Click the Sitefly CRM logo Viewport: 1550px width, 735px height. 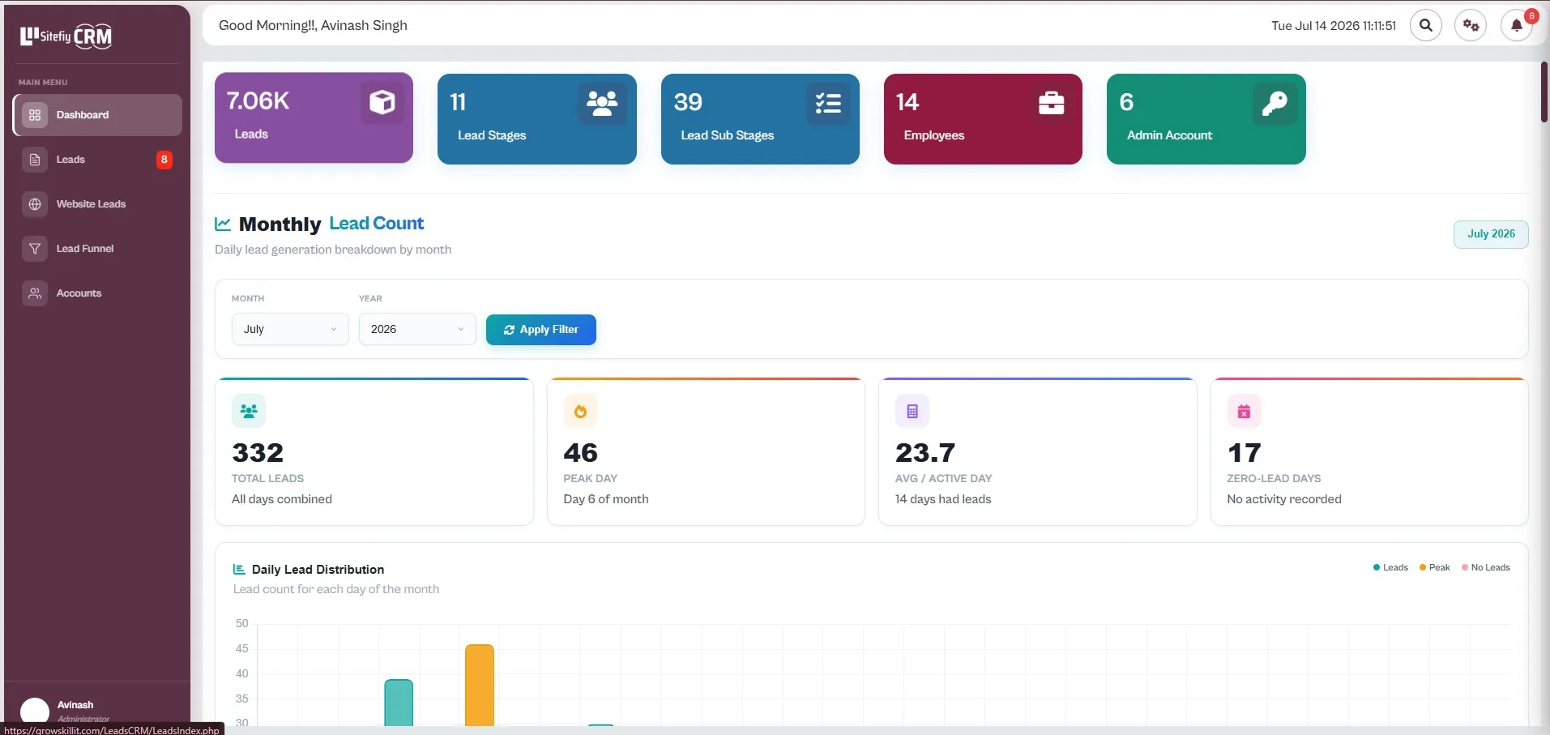pyautogui.click(x=66, y=36)
